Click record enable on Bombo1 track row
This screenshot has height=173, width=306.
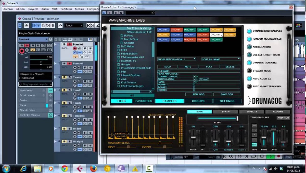(x=75, y=48)
